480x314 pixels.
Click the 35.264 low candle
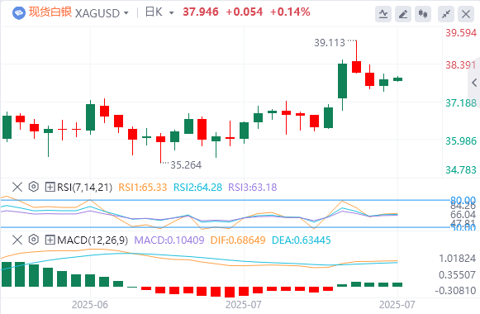(x=160, y=148)
